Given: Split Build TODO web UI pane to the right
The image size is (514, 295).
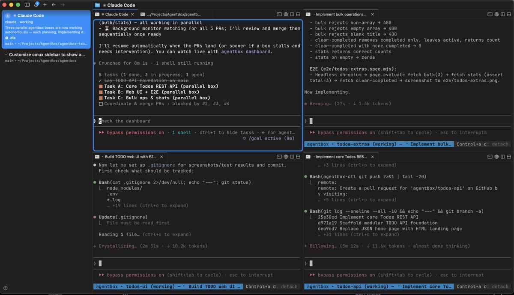Looking at the screenshot, I should pos(292,157).
